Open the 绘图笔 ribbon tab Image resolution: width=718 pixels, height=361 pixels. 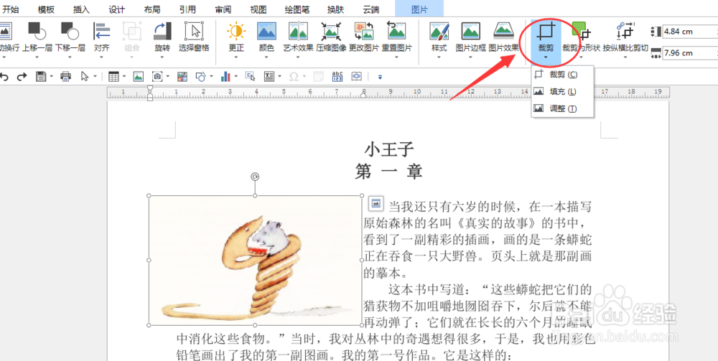click(298, 9)
